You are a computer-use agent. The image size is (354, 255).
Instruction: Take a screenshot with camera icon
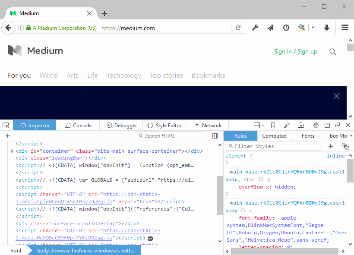click(x=300, y=126)
